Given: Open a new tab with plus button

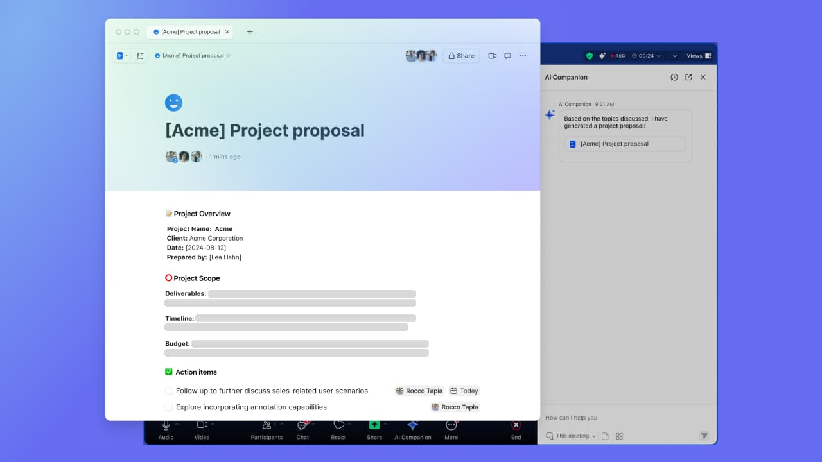Looking at the screenshot, I should pyautogui.click(x=250, y=32).
